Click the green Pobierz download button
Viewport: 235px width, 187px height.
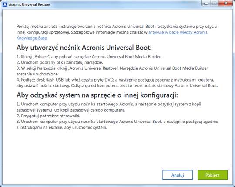(x=212, y=175)
